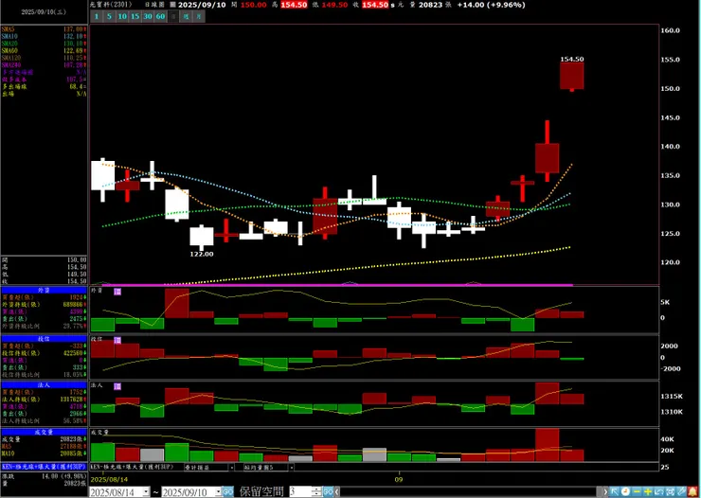The image size is (701, 498).
Task: Open the 疊計指標 indicator dropdown arrow
Action: click(231, 468)
